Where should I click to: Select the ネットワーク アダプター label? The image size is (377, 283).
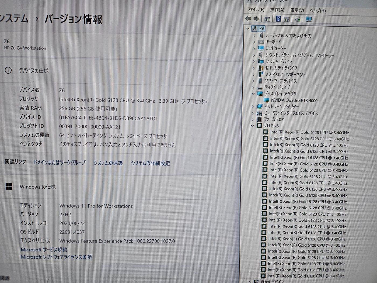pyautogui.click(x=281, y=106)
